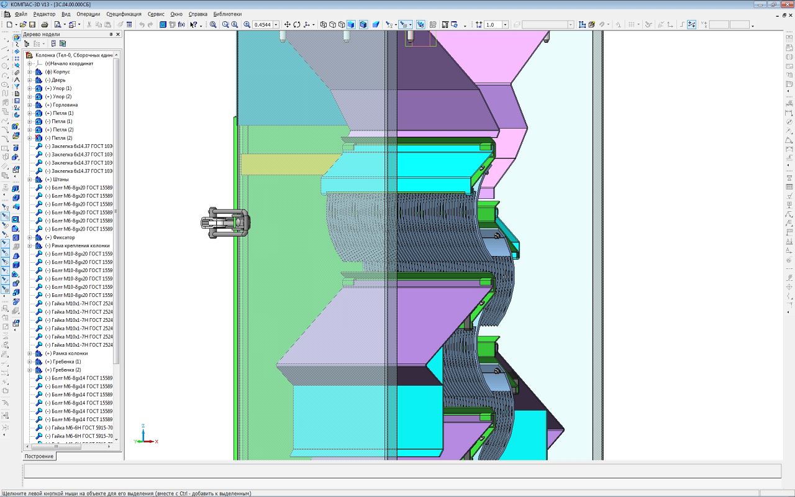The image size is (795, 497).
Task: Open the Библиотеки menu
Action: [227, 14]
